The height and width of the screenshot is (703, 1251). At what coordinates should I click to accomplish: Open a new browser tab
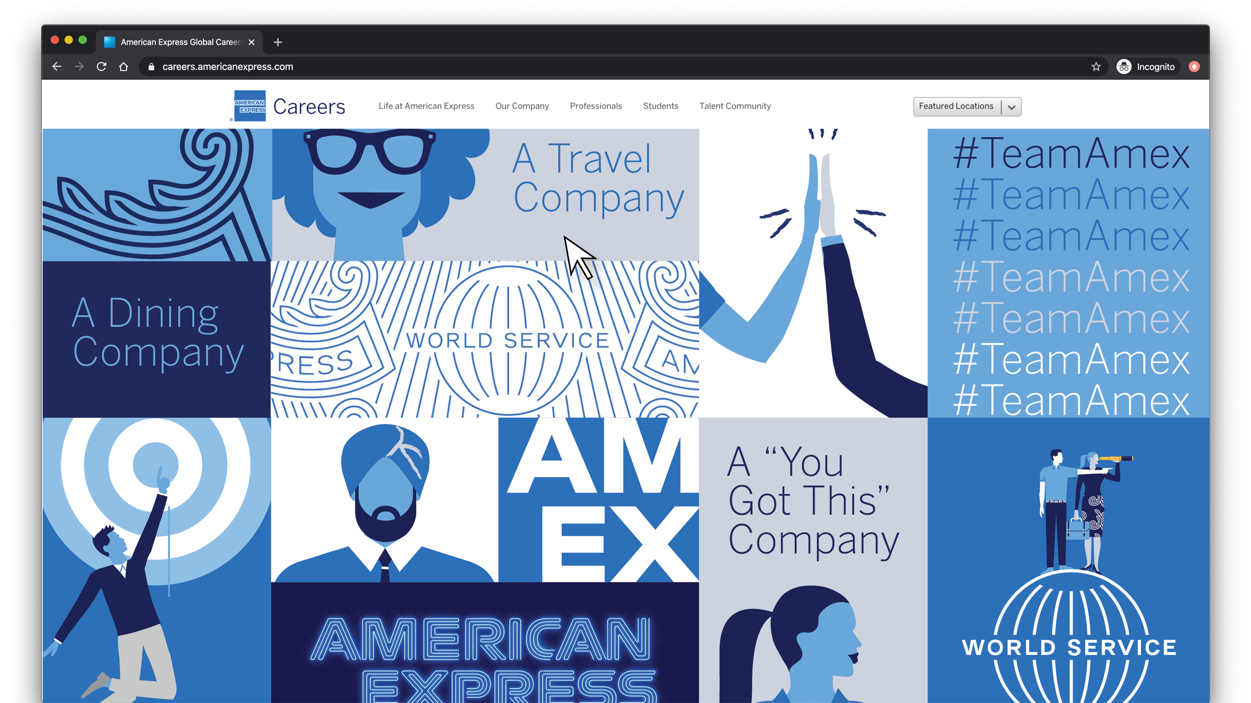(x=278, y=42)
